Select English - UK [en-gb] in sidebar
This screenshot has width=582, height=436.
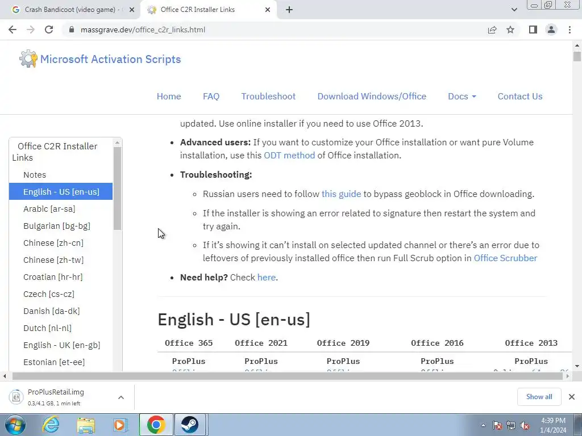pos(61,345)
